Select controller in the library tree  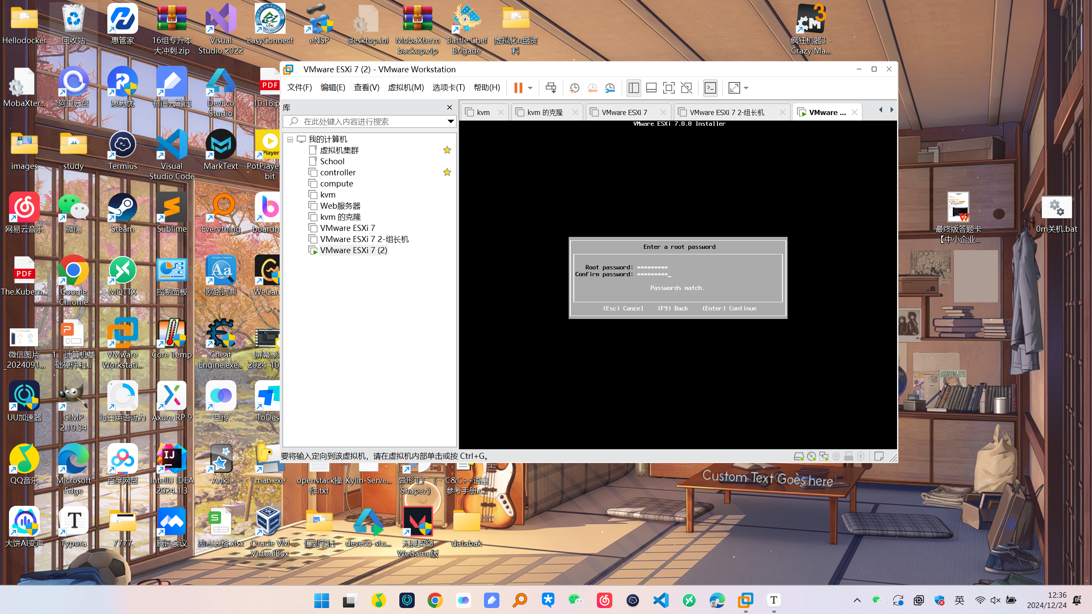coord(338,173)
